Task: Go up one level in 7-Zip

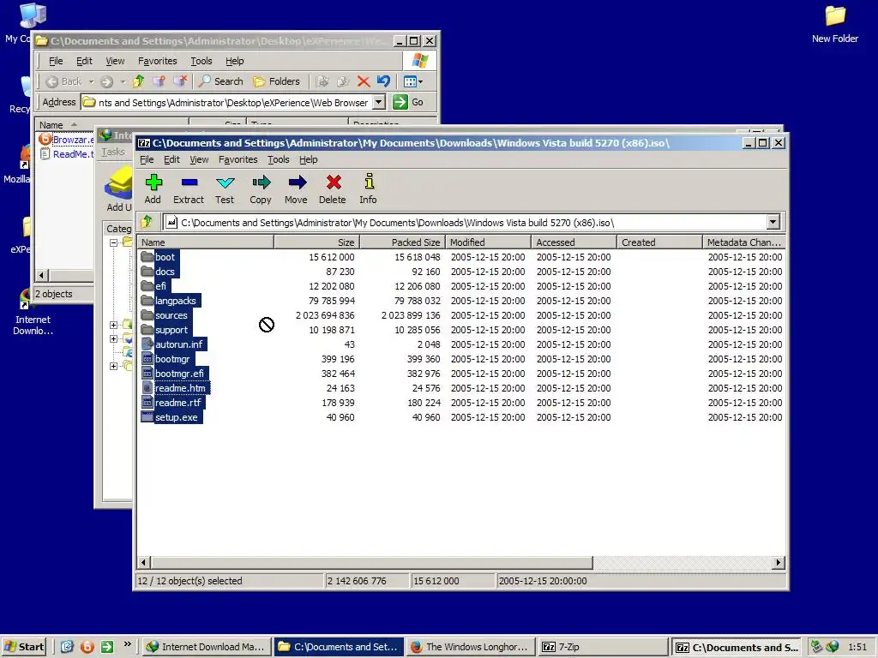Action: pyautogui.click(x=147, y=222)
